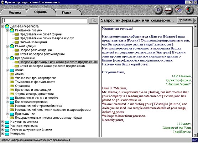
Task: Click the striped flag round toolbar icon
Action: pos(178,10)
